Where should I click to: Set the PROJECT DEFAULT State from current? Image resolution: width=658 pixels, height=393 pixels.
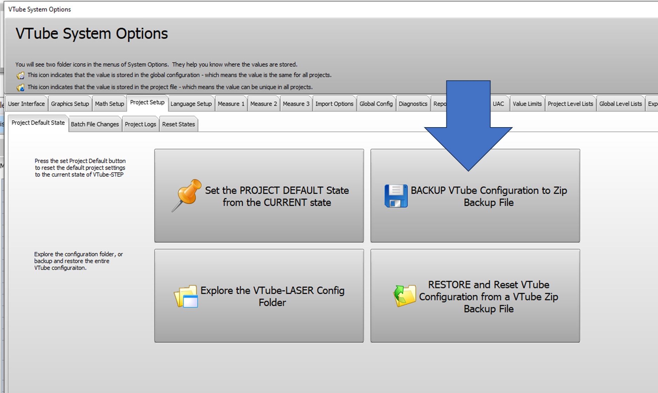point(259,196)
